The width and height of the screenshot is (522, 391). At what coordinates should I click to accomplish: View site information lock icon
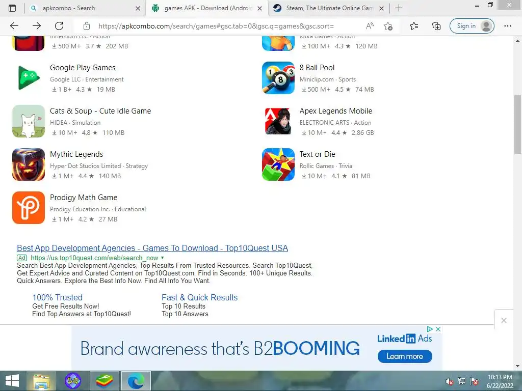point(87,26)
